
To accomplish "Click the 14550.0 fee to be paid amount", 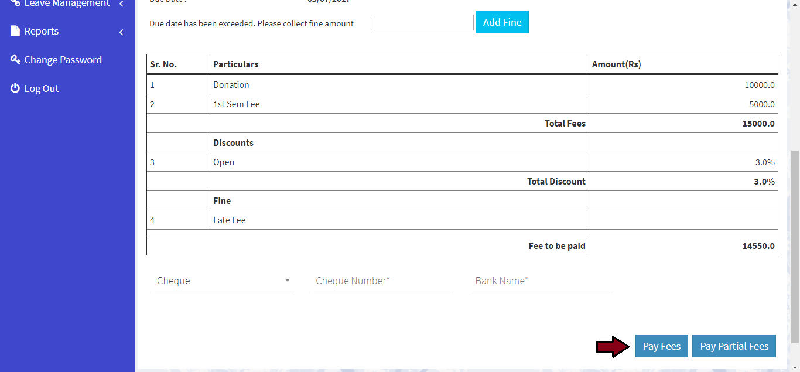I will 758,246.
